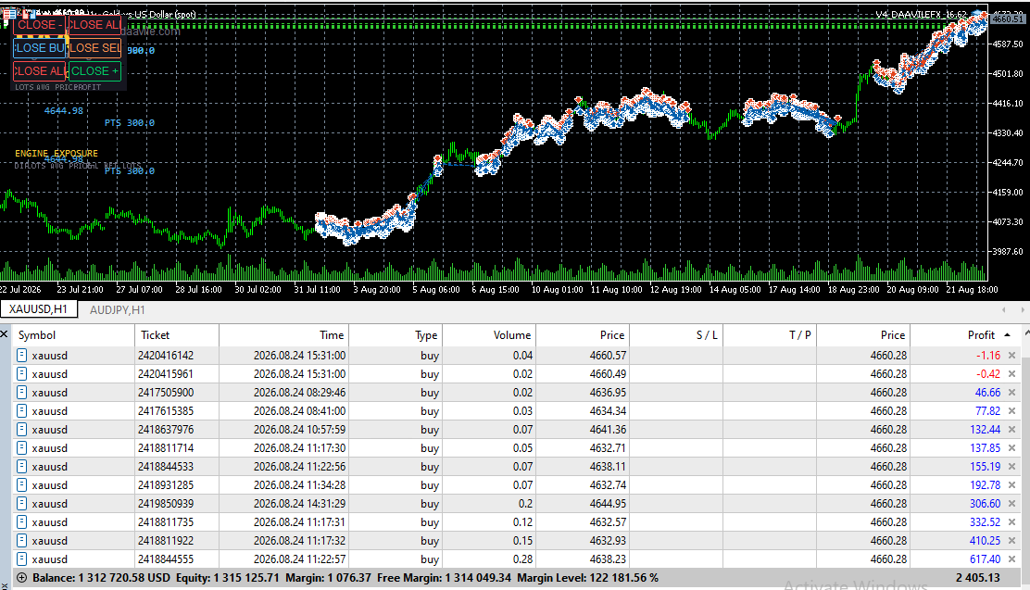The width and height of the screenshot is (1030, 590).
Task: Close the order with profit 192.78
Action: (x=1011, y=485)
